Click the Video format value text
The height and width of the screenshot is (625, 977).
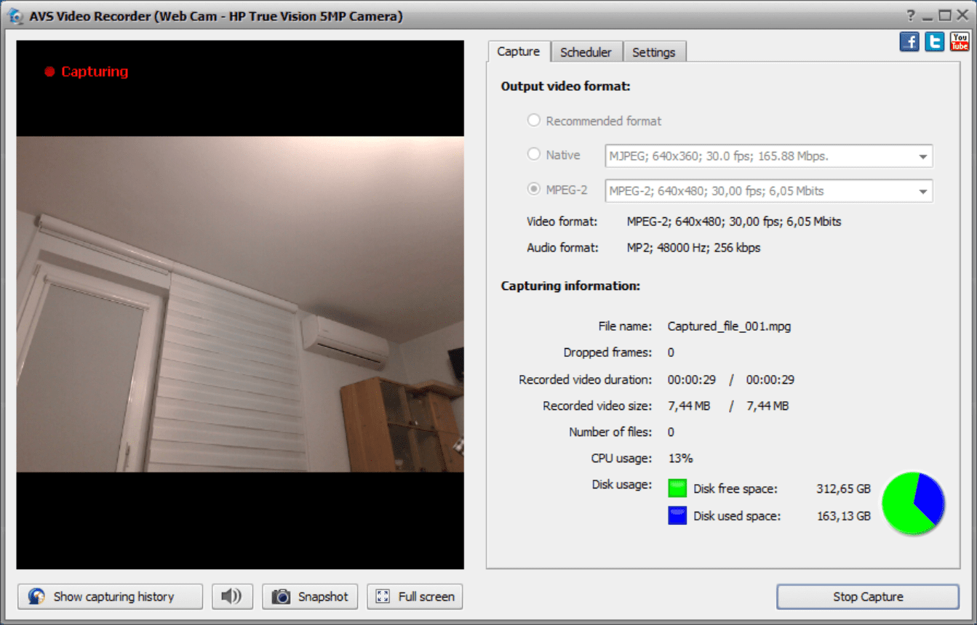[x=734, y=222]
